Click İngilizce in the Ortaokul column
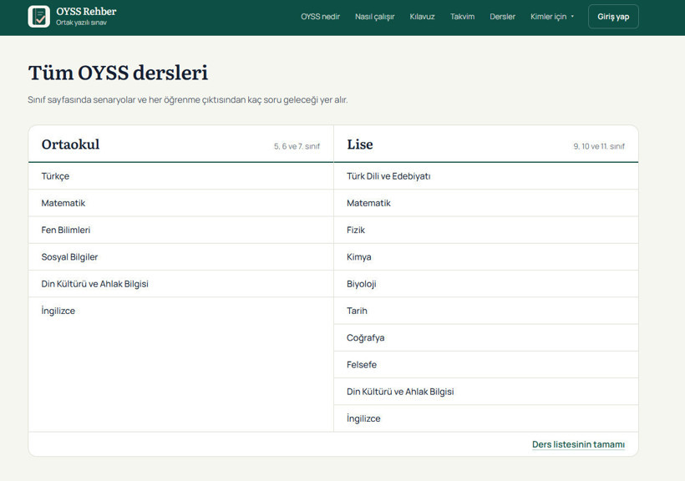 tap(181, 311)
